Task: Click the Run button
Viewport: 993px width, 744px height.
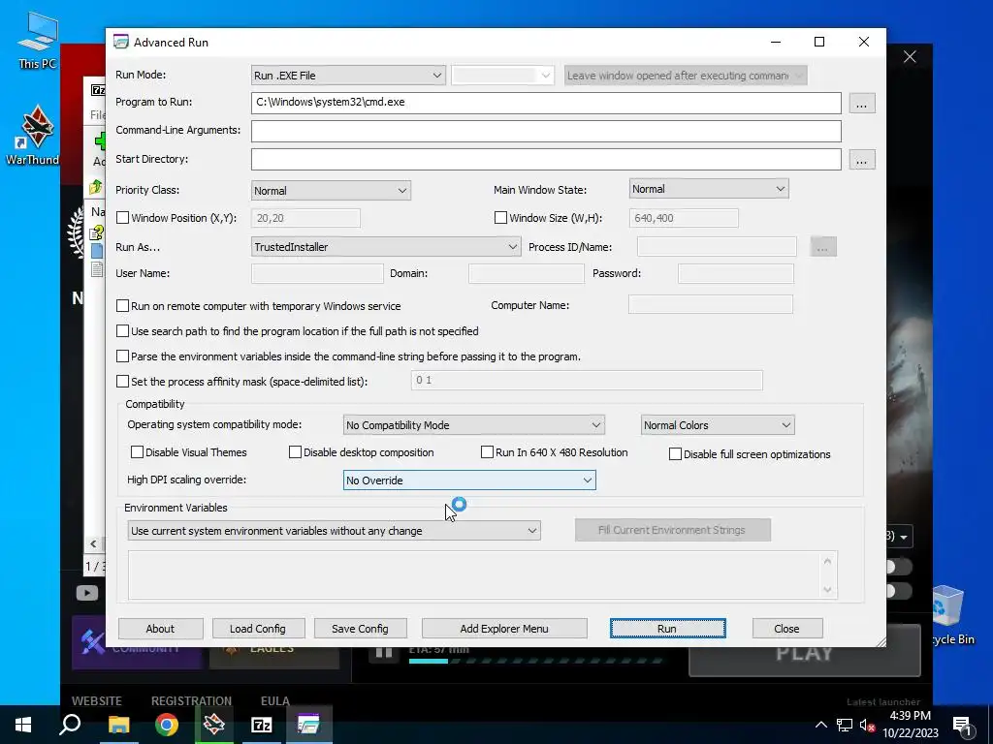Action: (x=667, y=629)
